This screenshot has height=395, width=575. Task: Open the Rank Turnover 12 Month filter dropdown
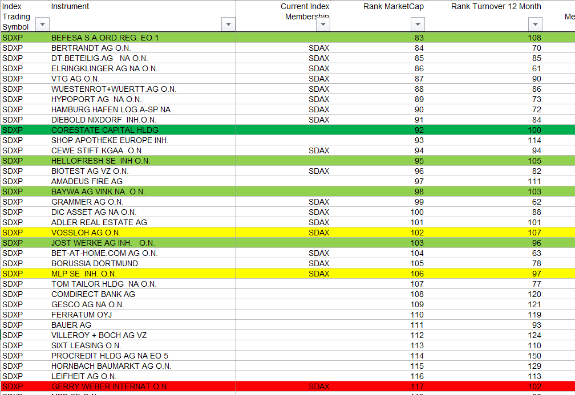[x=534, y=24]
